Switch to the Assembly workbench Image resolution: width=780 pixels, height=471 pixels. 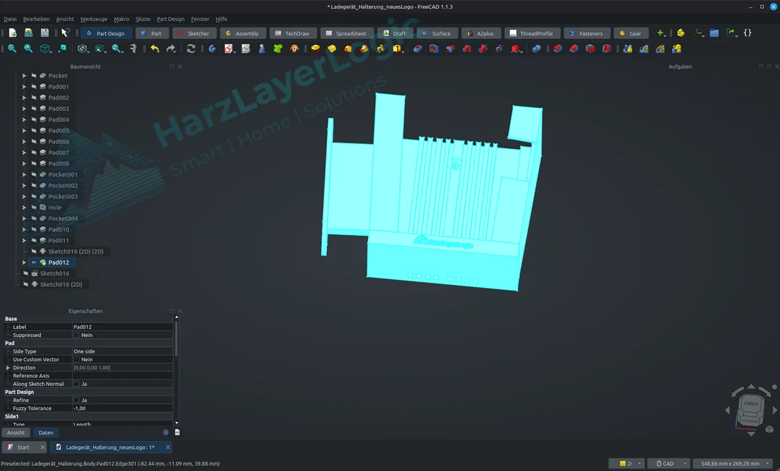point(242,33)
